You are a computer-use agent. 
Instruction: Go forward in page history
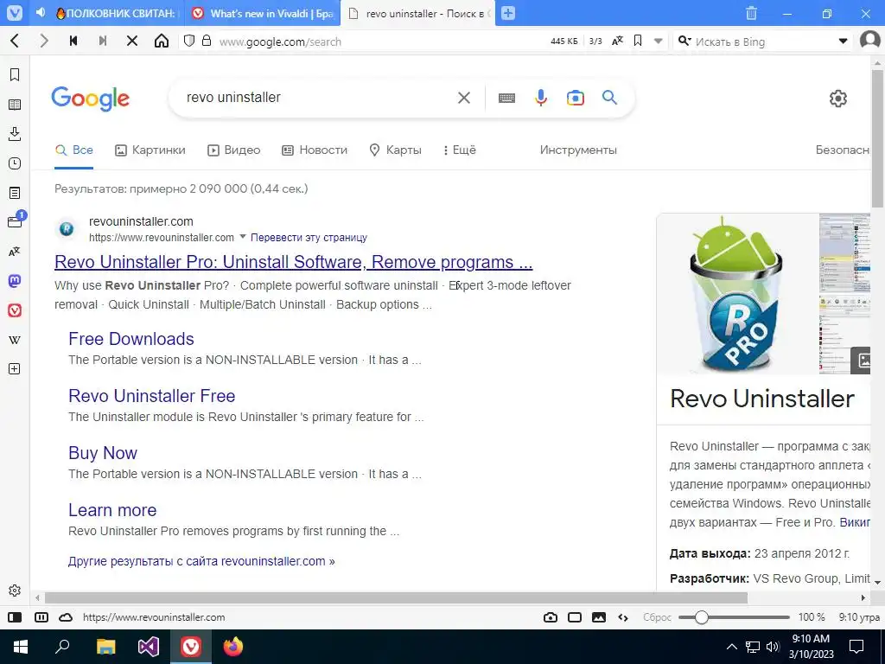click(44, 41)
